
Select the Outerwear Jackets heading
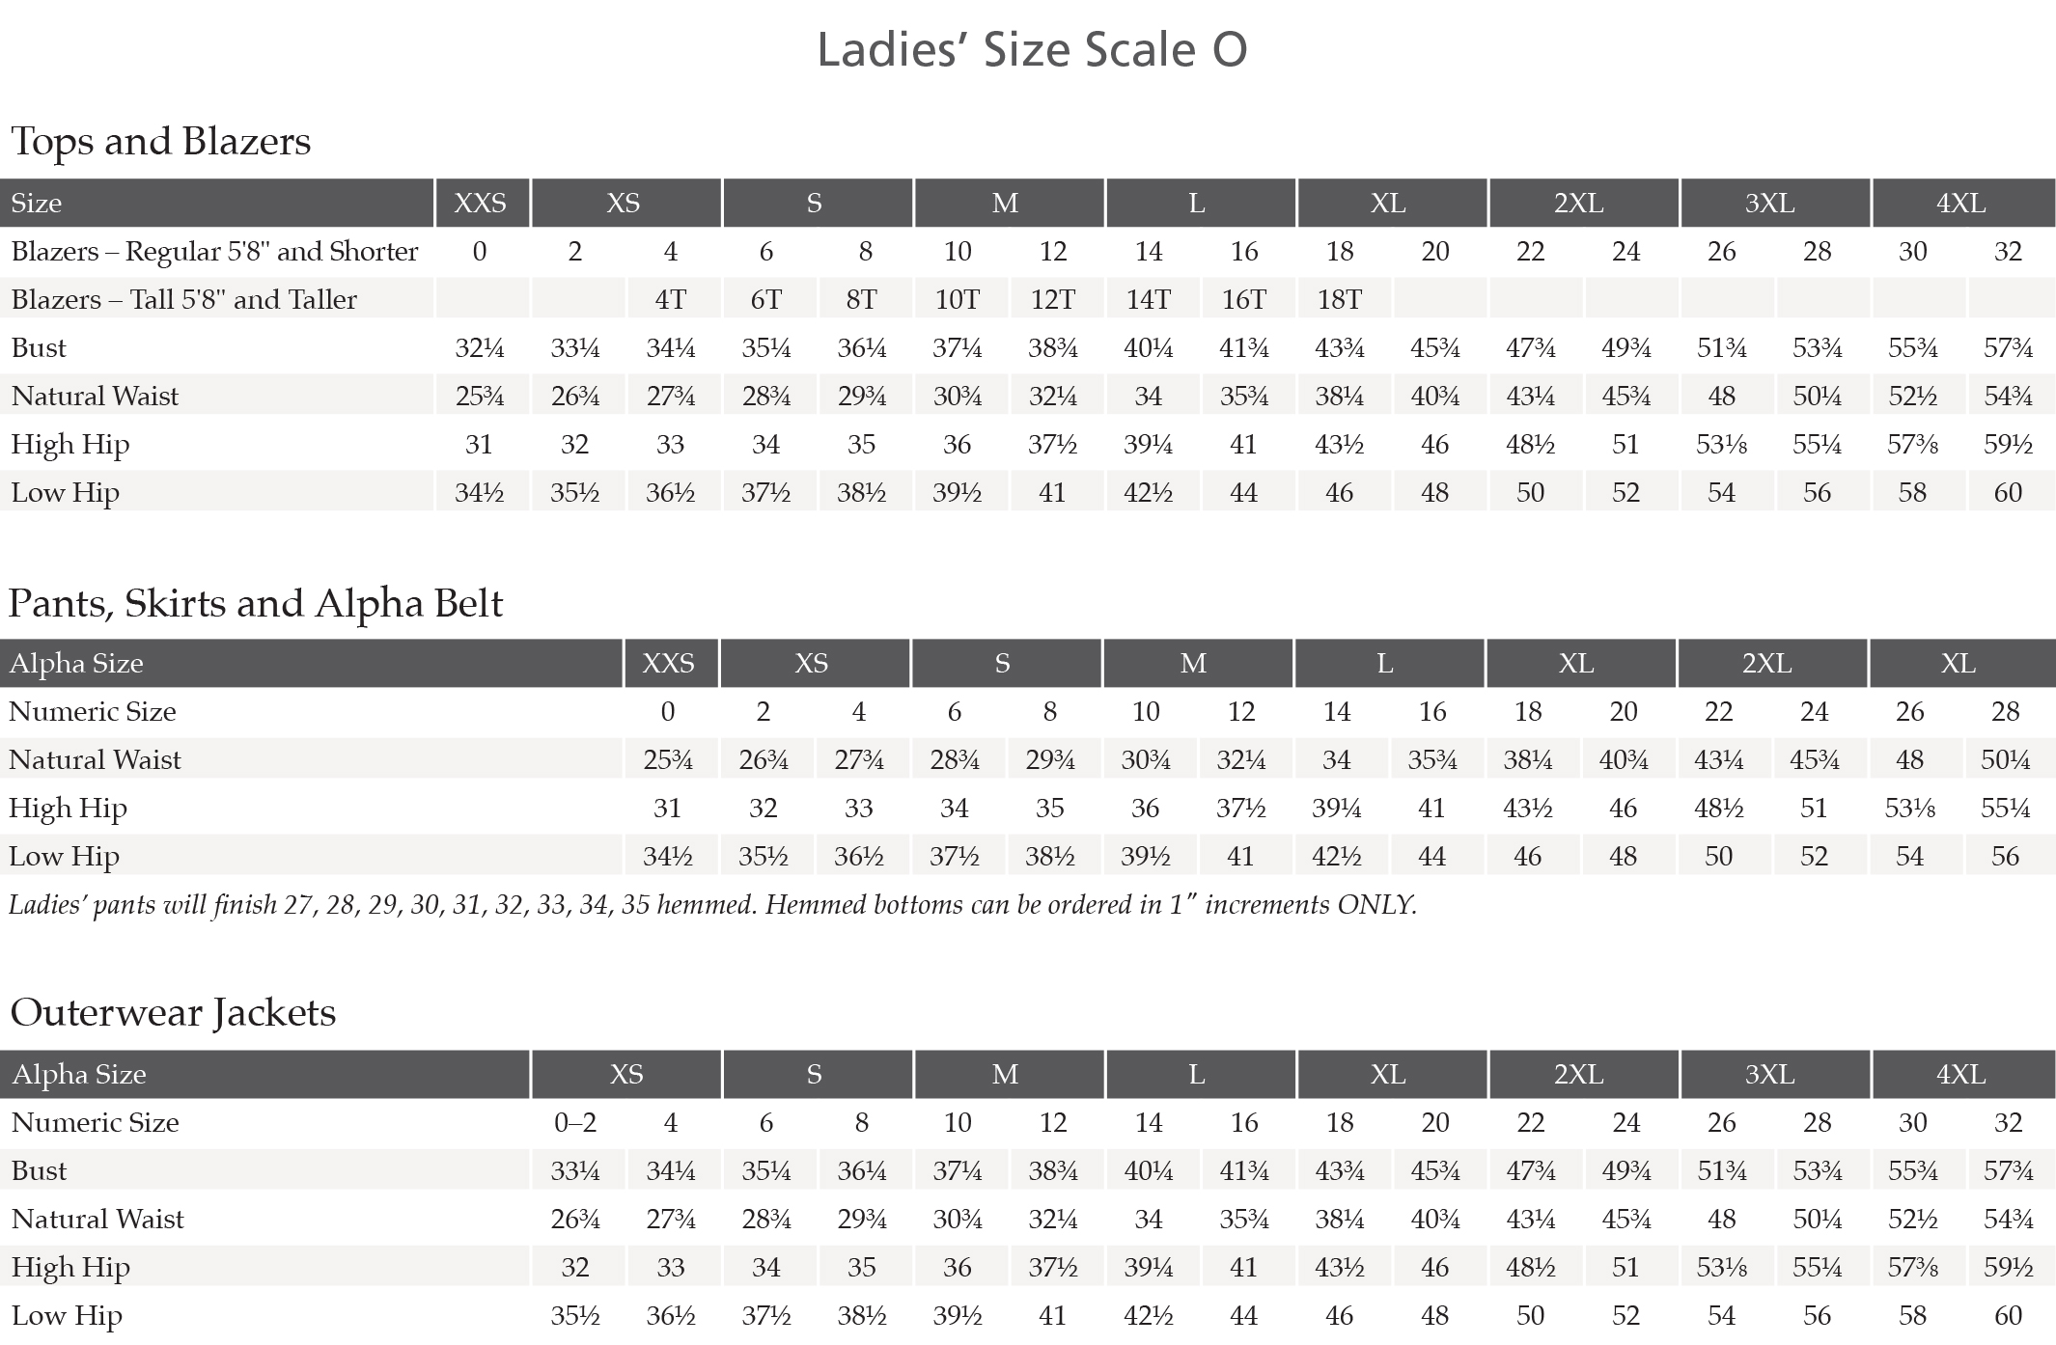pyautogui.click(x=173, y=1012)
